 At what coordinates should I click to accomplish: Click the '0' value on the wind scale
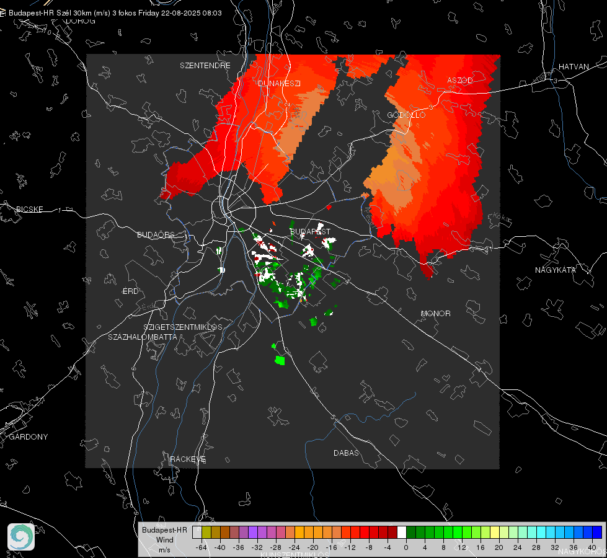[x=405, y=547]
